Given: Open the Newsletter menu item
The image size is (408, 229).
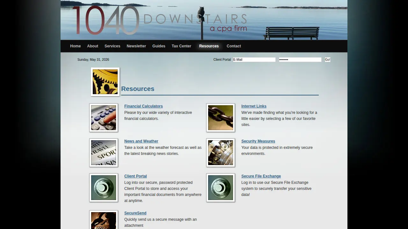Looking at the screenshot, I should [x=136, y=46].
